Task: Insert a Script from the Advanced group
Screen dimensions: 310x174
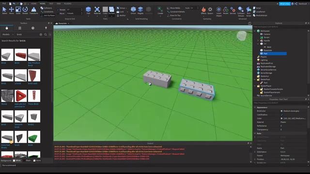Action: point(257,8)
